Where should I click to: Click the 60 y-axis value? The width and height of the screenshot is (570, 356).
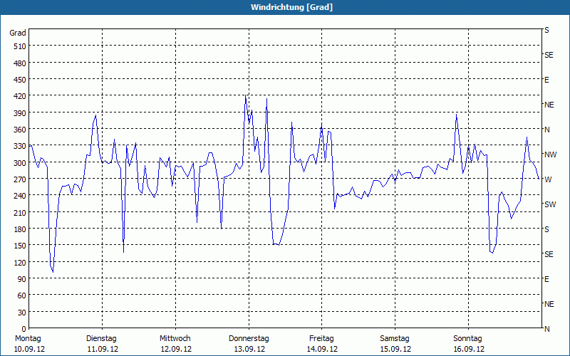point(22,295)
